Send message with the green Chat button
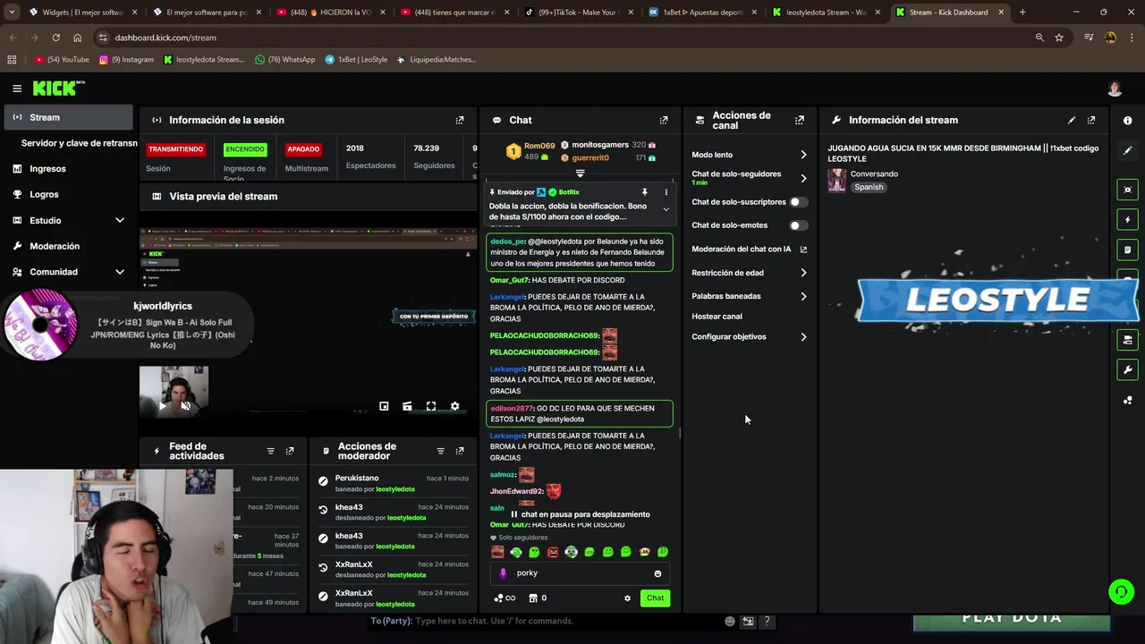The height and width of the screenshot is (644, 1145). 656,598
